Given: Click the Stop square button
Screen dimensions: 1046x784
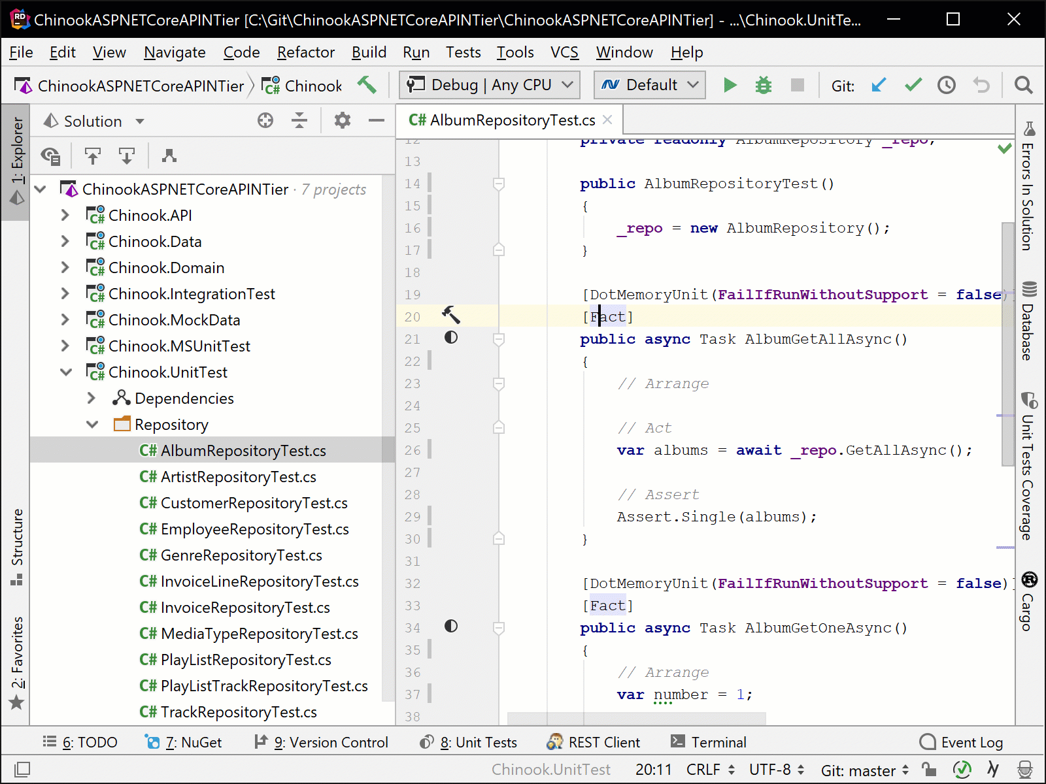Looking at the screenshot, I should 797,85.
